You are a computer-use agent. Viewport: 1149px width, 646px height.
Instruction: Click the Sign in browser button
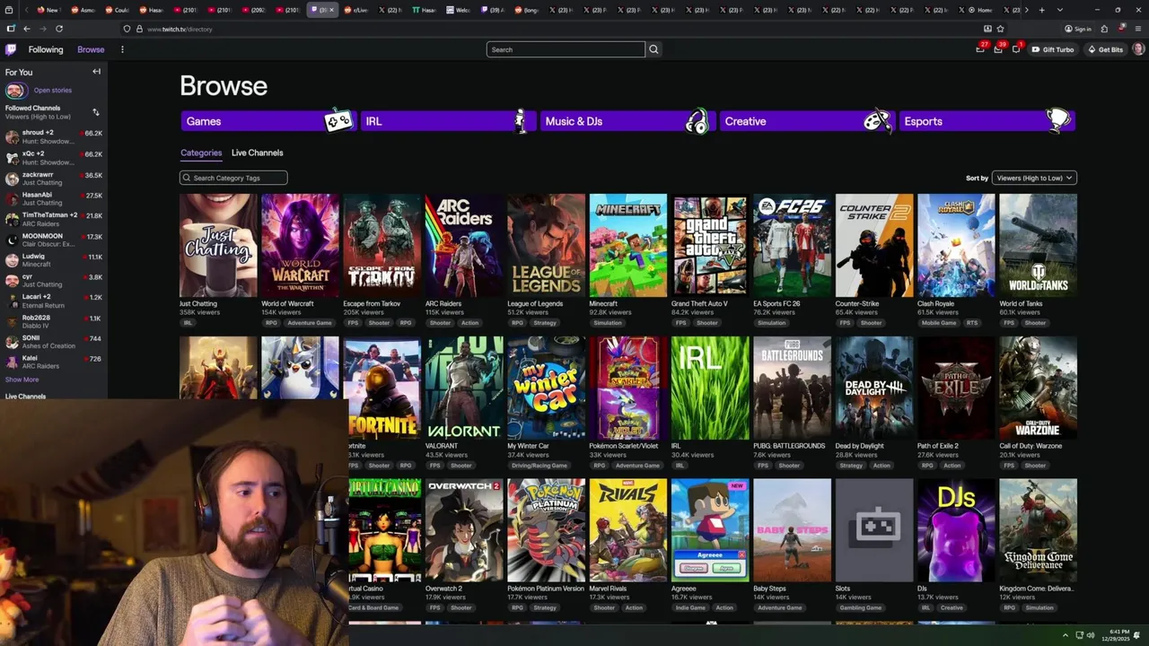pyautogui.click(x=1078, y=29)
